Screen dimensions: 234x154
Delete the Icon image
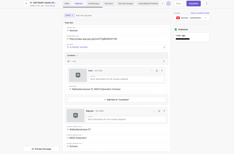point(162,71)
